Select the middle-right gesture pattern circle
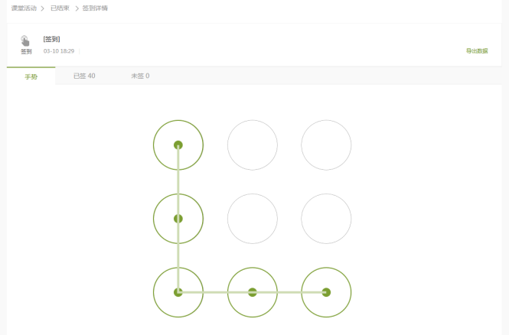The height and width of the screenshot is (335, 509). [x=326, y=219]
